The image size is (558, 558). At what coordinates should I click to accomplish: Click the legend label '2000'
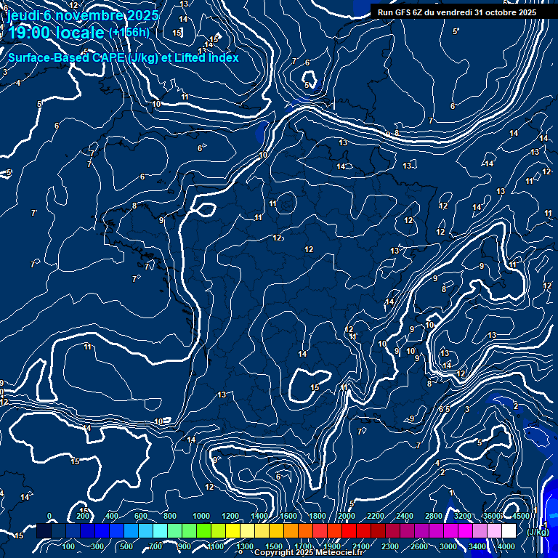coord(347,516)
